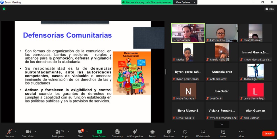This screenshot has height=139, width=277.
Task: Open the Notes tool
Action: tap(223, 133)
